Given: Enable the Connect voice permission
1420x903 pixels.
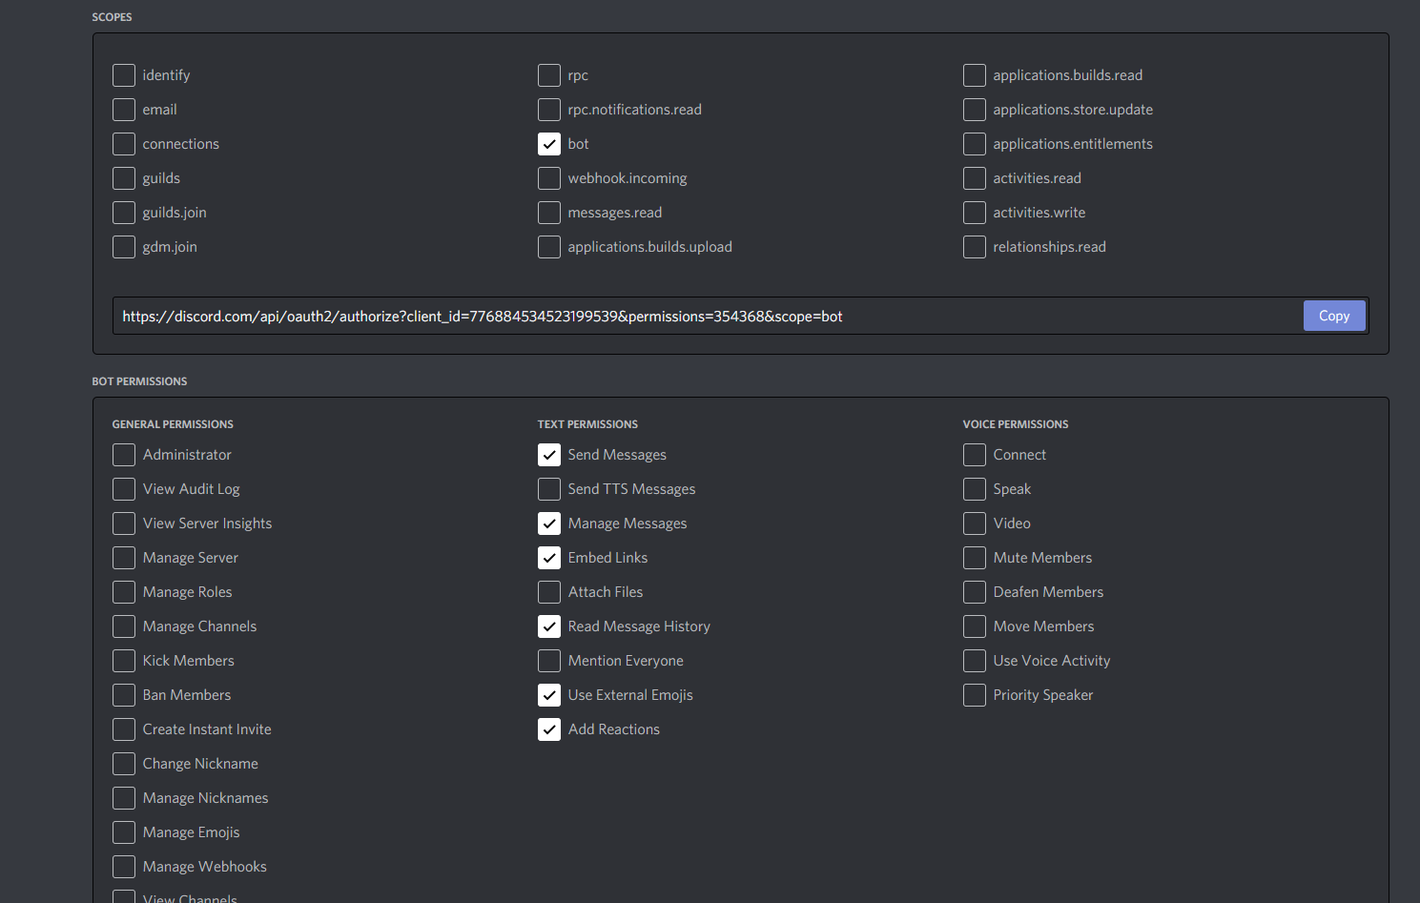Looking at the screenshot, I should (975, 455).
